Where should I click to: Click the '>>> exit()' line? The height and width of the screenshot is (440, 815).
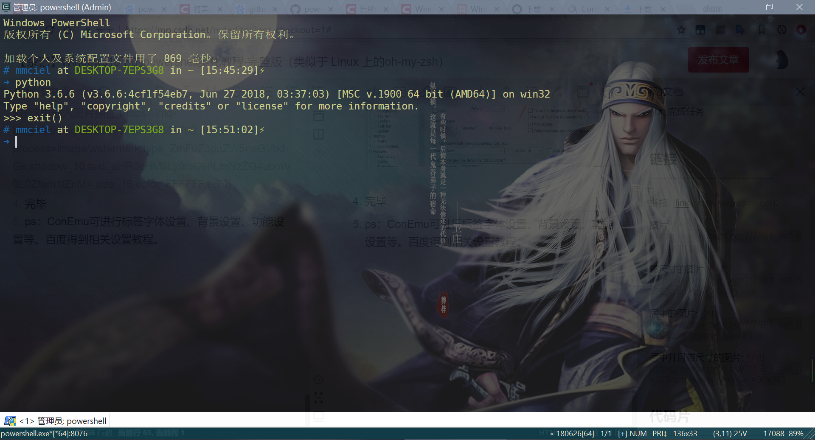point(33,118)
